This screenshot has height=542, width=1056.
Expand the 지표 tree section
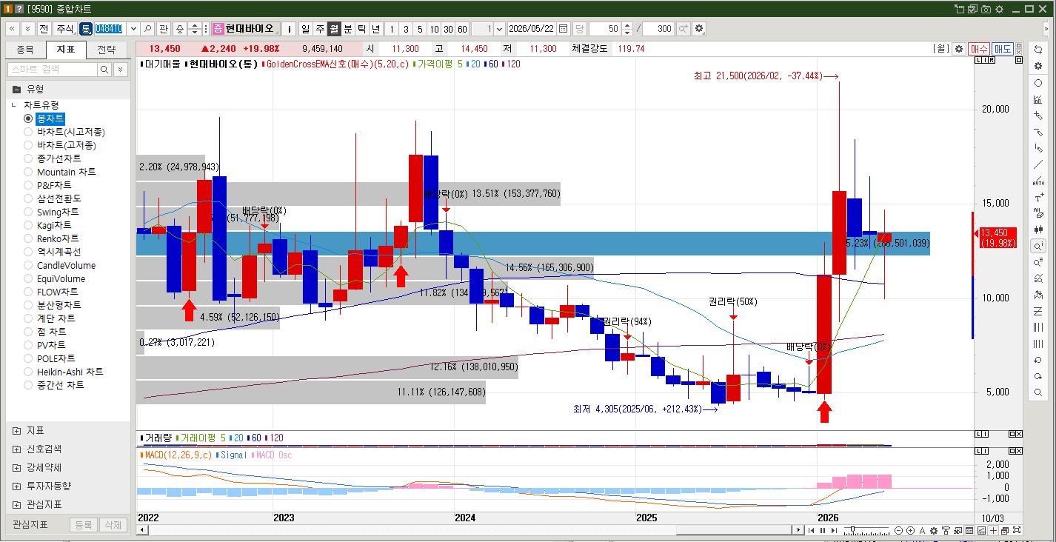pos(16,430)
